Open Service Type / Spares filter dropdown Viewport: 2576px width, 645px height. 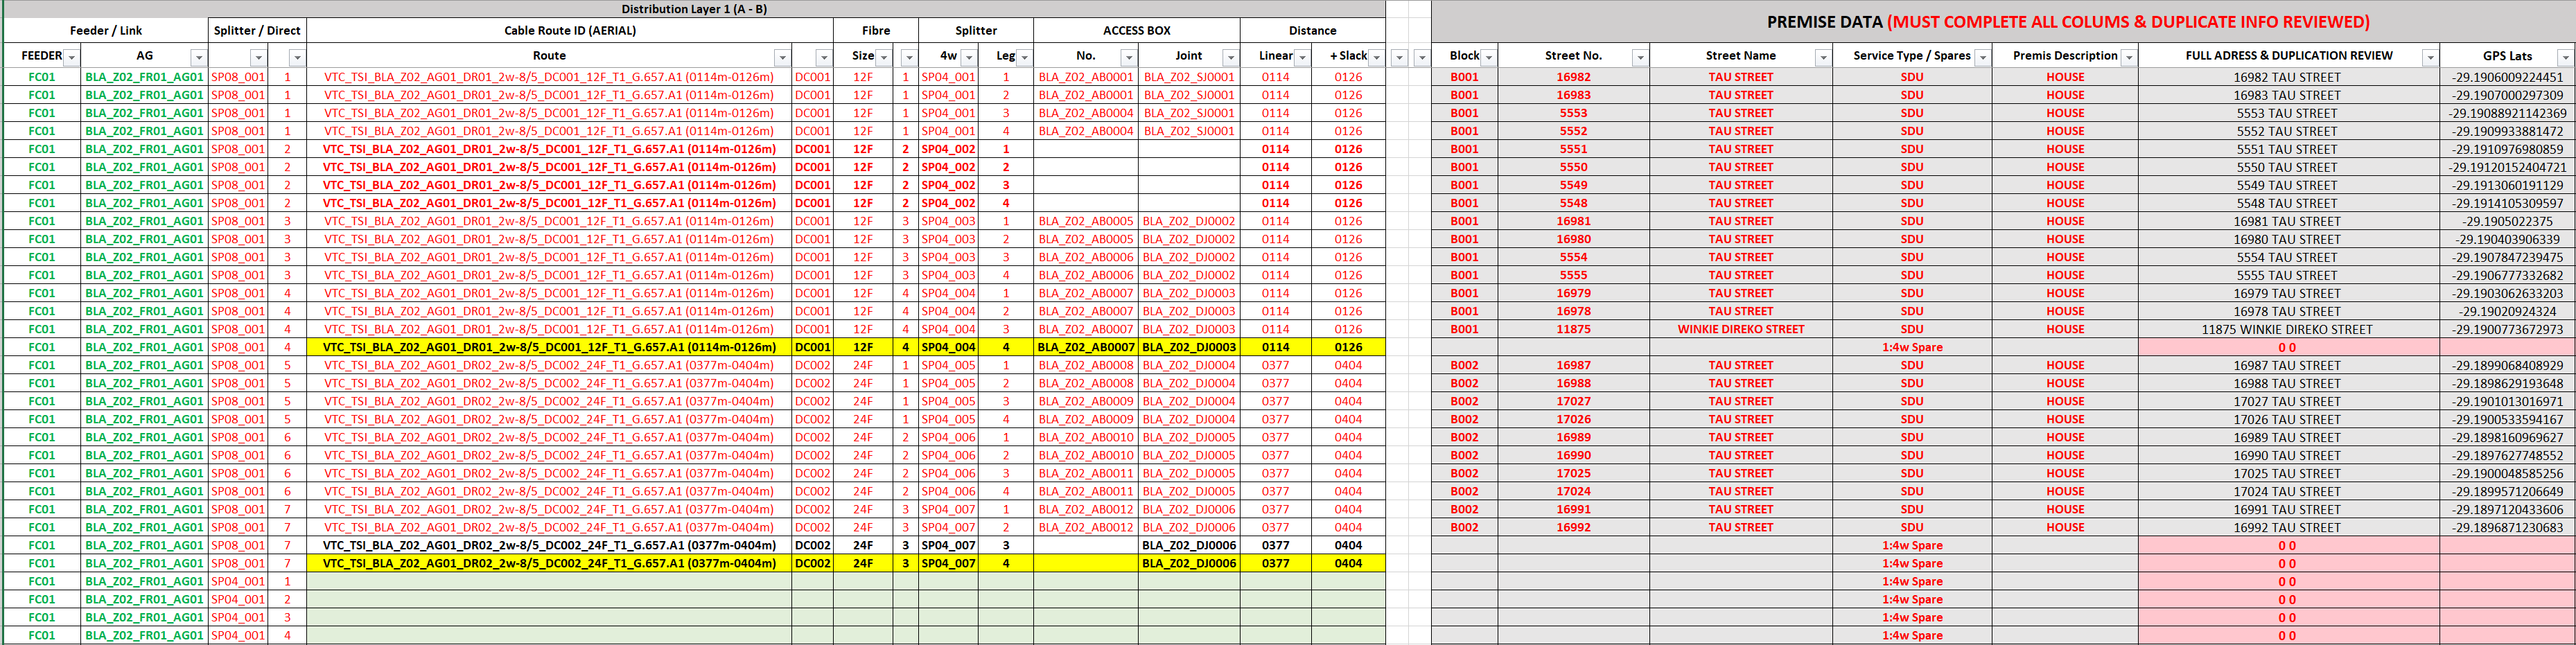pyautogui.click(x=1982, y=57)
